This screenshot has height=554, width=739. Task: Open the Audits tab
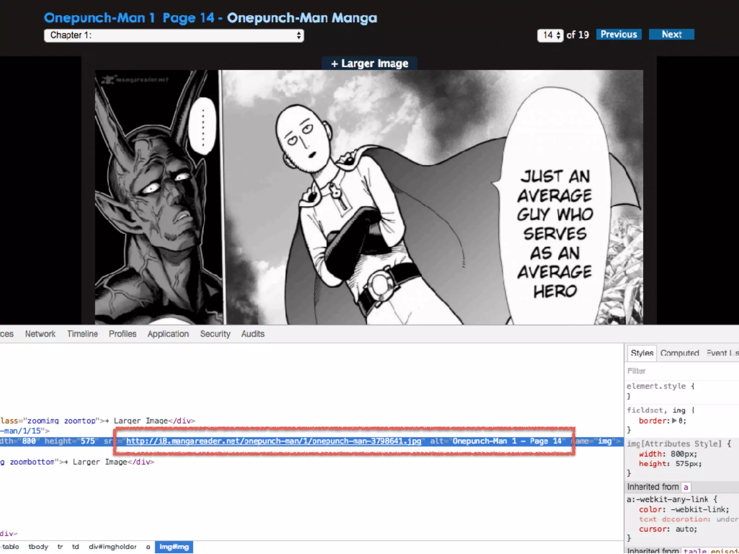click(x=253, y=334)
